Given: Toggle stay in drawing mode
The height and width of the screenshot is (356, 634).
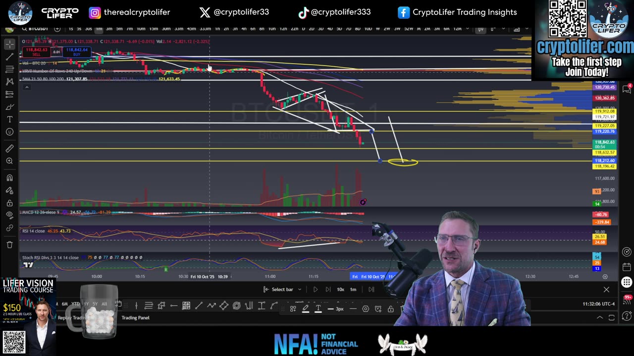Looking at the screenshot, I should (9, 190).
